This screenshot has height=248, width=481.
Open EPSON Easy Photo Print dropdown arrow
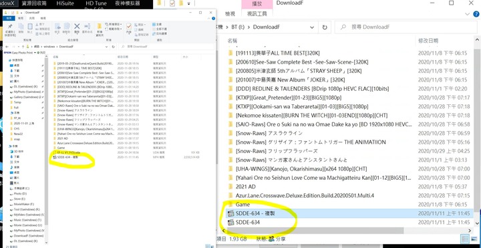tap(35, 53)
